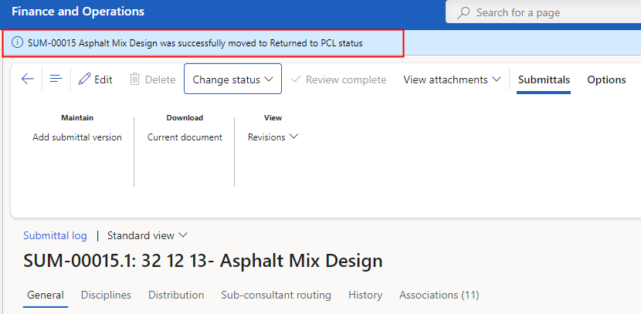Expand the Revisions dropdown
641x314 pixels.
[x=273, y=137]
